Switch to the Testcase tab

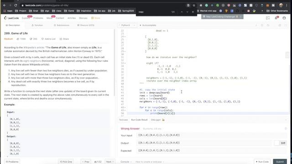click(x=123, y=120)
